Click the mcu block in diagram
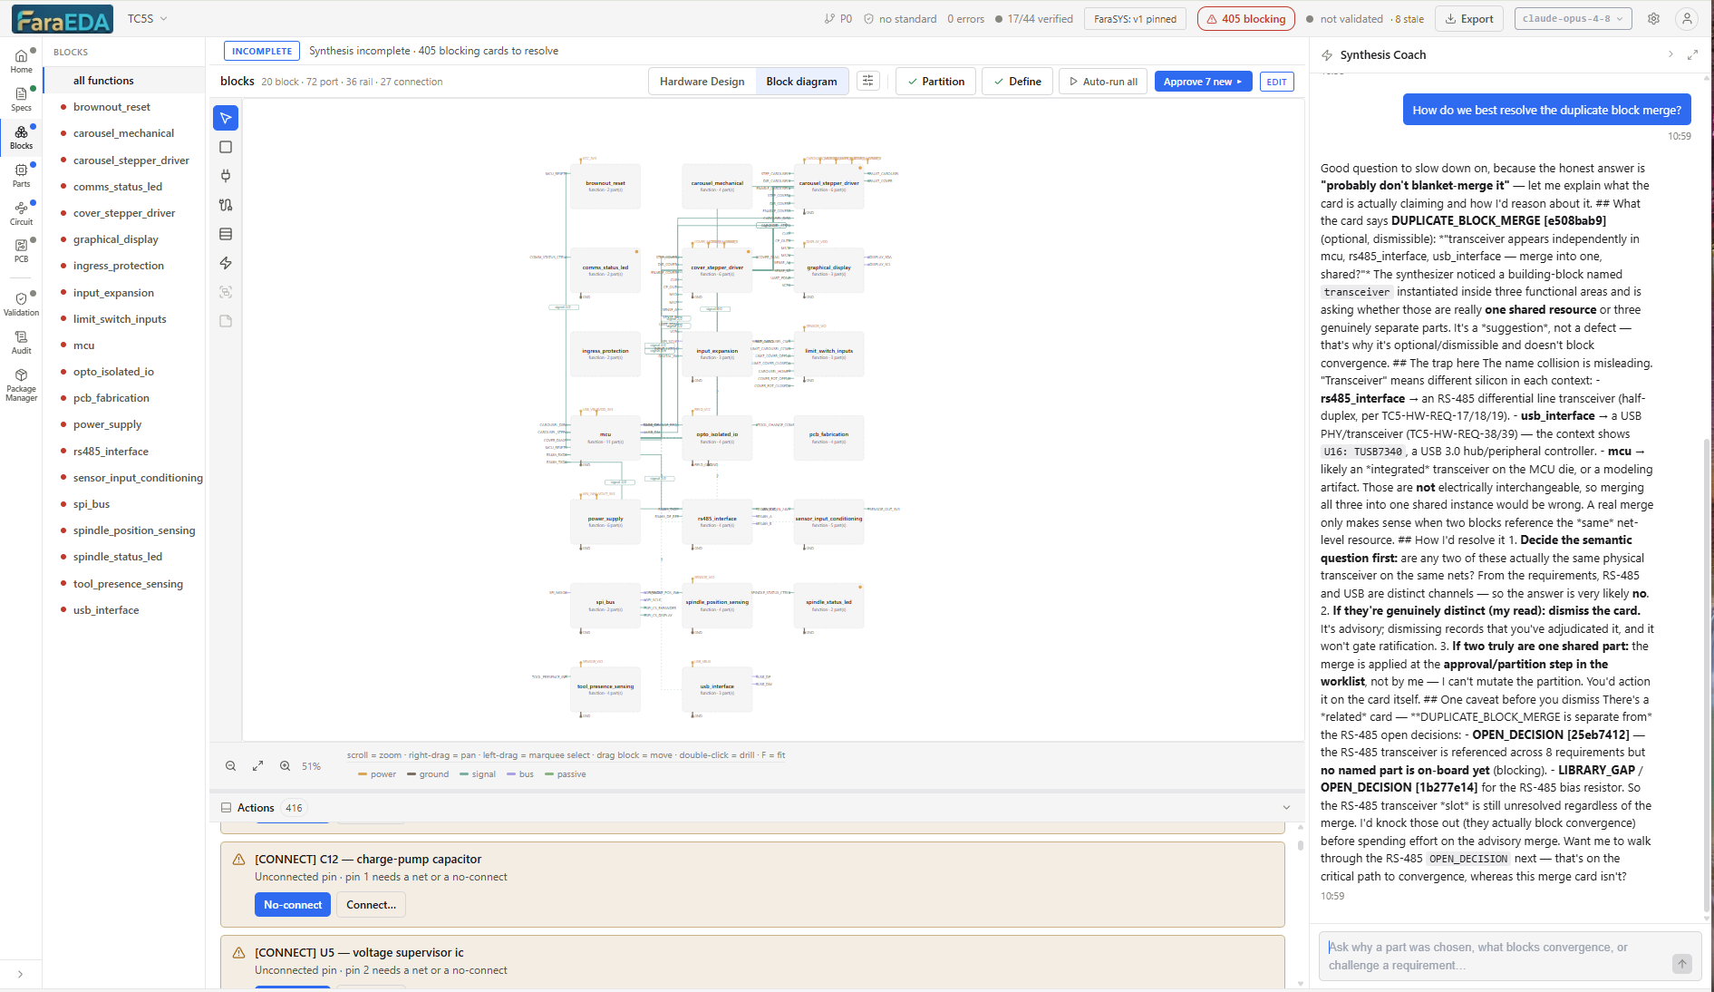The width and height of the screenshot is (1714, 992). [605, 437]
